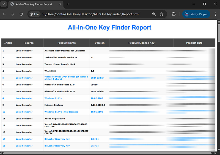Click Local Computer source in row 11

(24, 119)
